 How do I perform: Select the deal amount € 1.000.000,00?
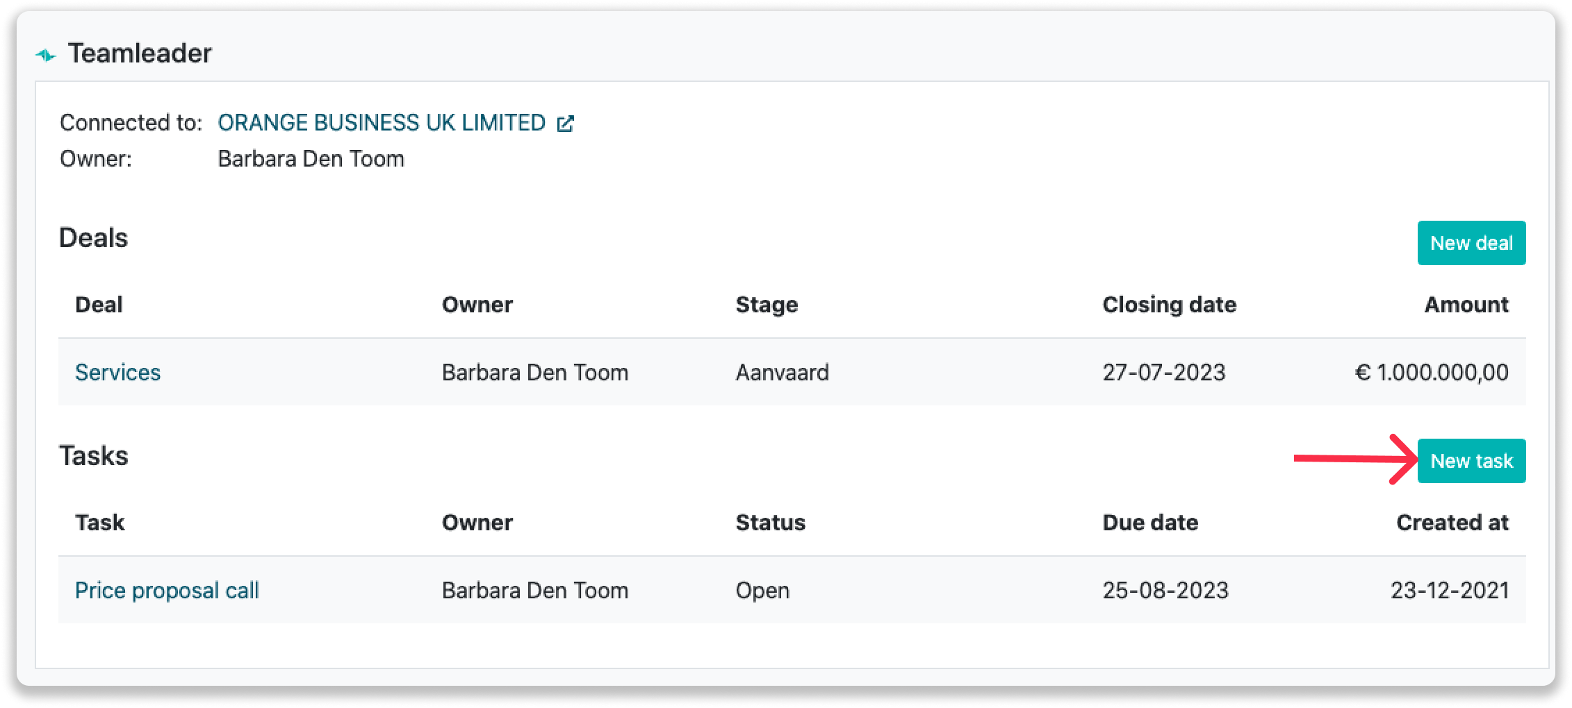coord(1432,373)
